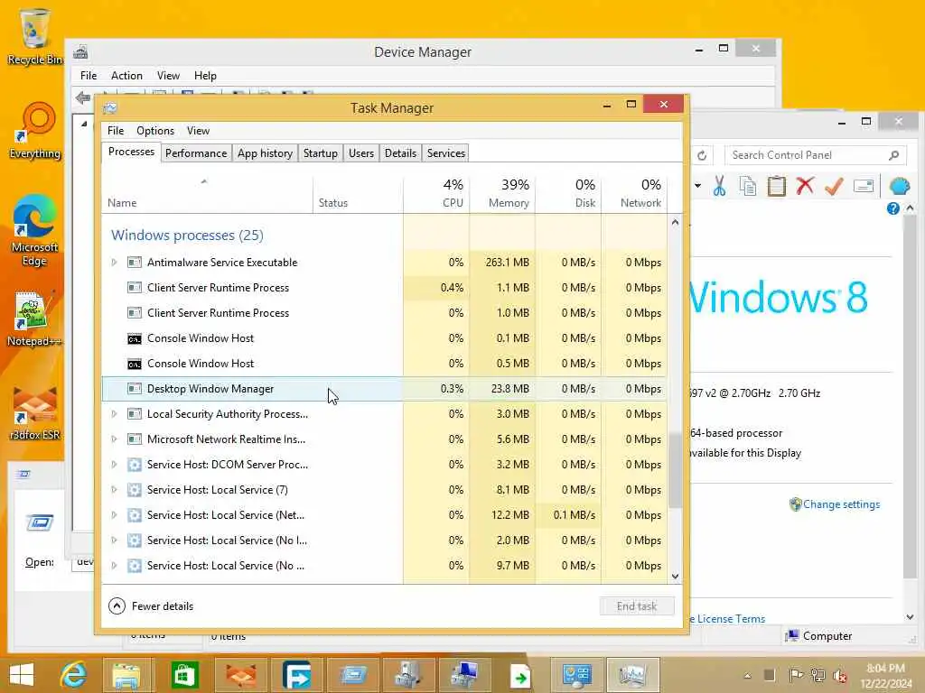The image size is (925, 693).
Task: Open Microsoft Edge desktop shortcut
Action: click(35, 231)
